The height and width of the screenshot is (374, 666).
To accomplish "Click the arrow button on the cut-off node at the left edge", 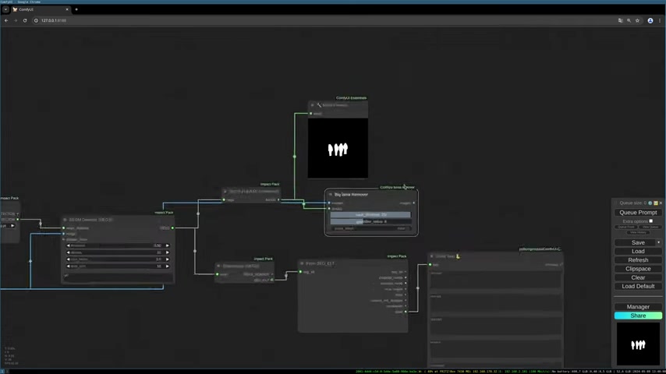I will [12, 226].
